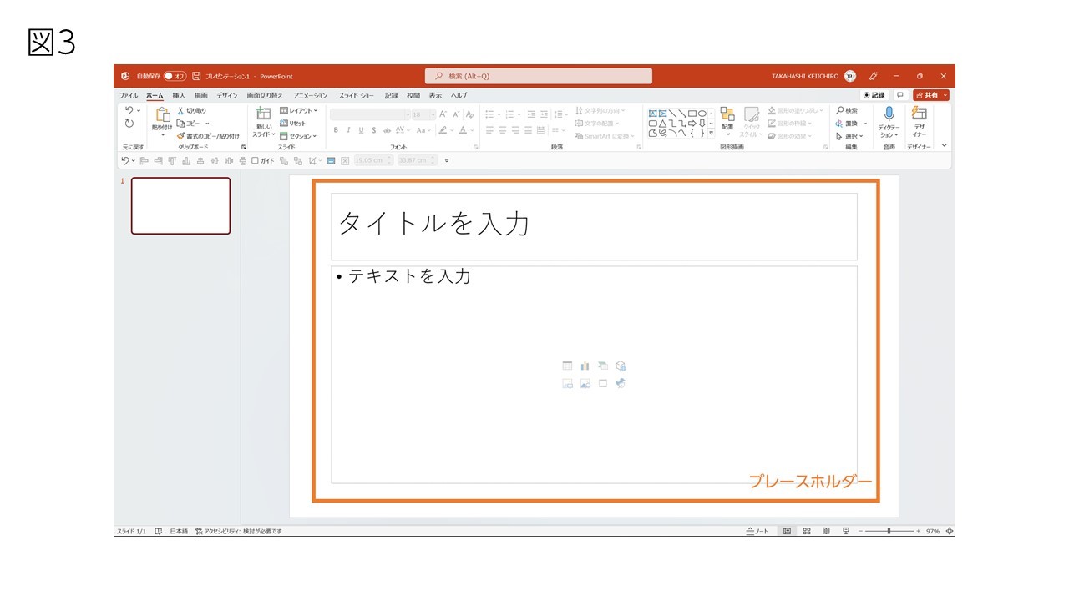This screenshot has height=601, width=1069.
Task: Click the 貼り付け Paste clipboard icon
Action: tap(162, 116)
